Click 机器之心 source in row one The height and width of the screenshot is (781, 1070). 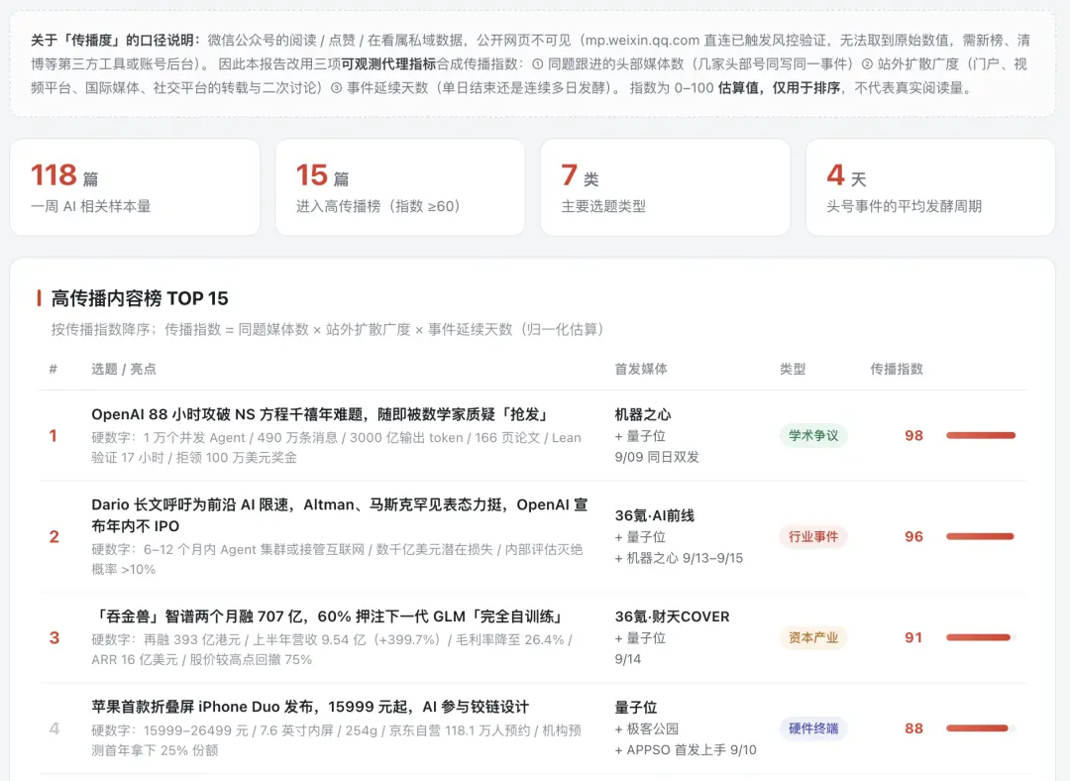[x=643, y=414]
